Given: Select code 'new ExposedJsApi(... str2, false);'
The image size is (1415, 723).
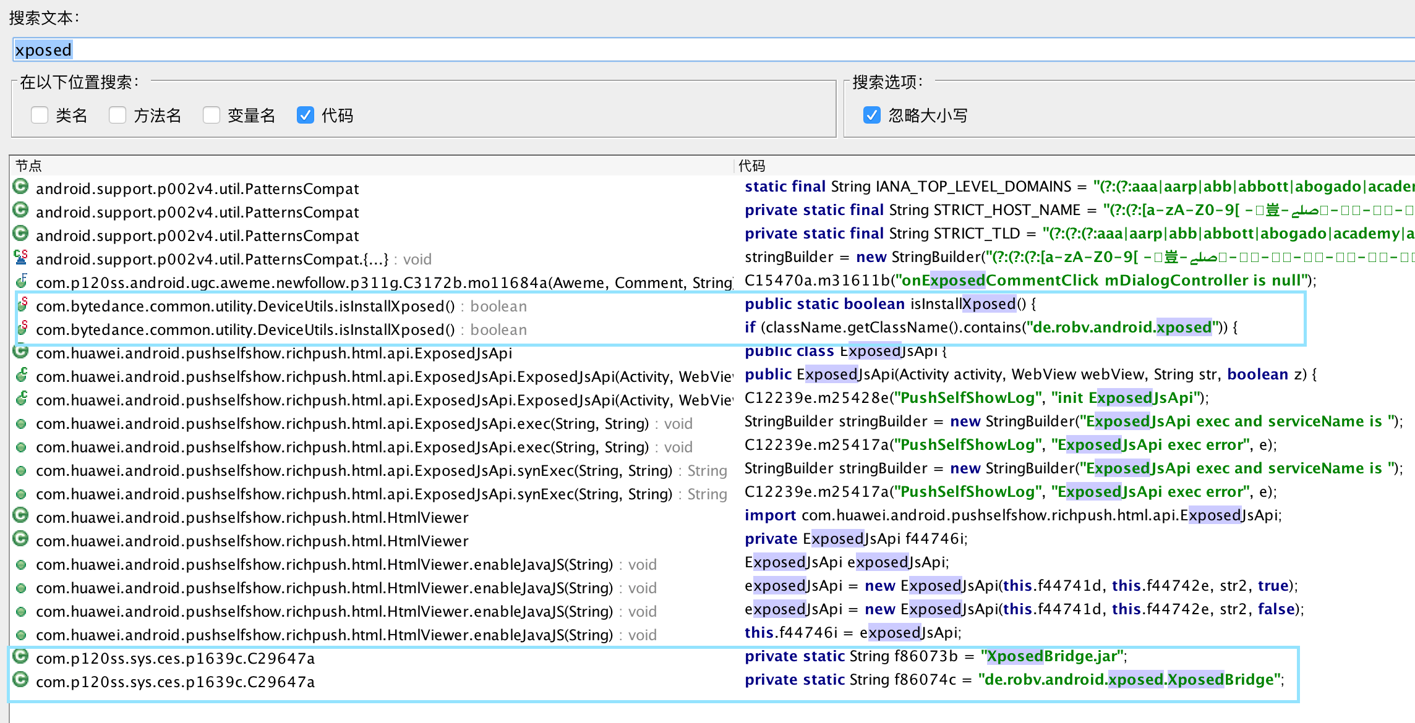Looking at the screenshot, I should (1024, 610).
